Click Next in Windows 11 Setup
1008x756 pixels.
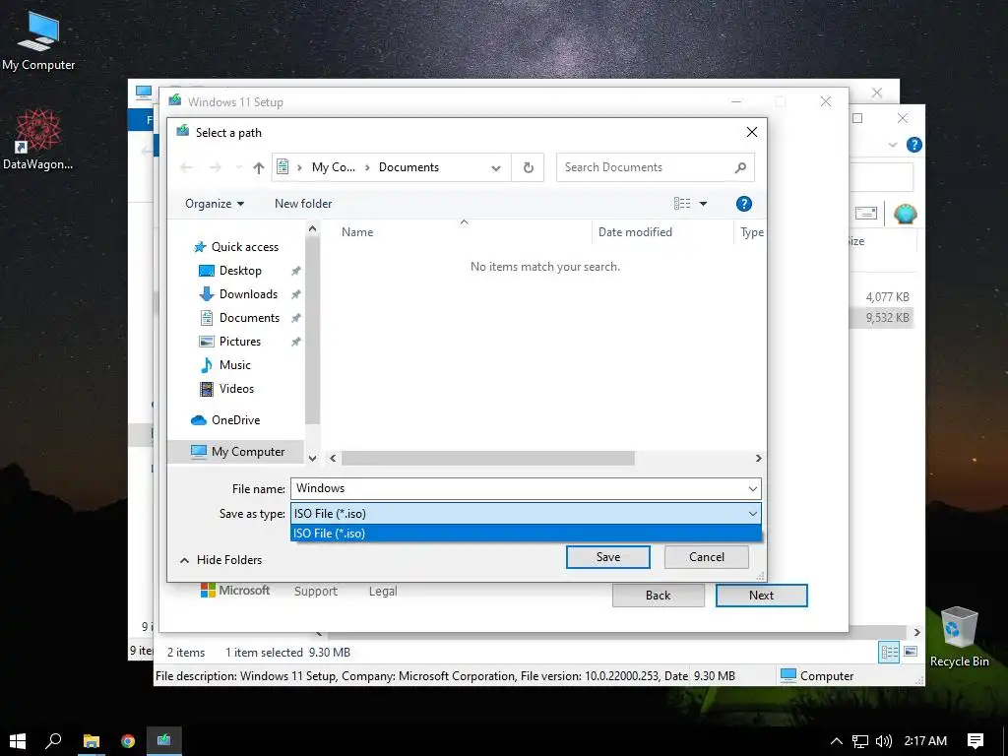coord(761,596)
